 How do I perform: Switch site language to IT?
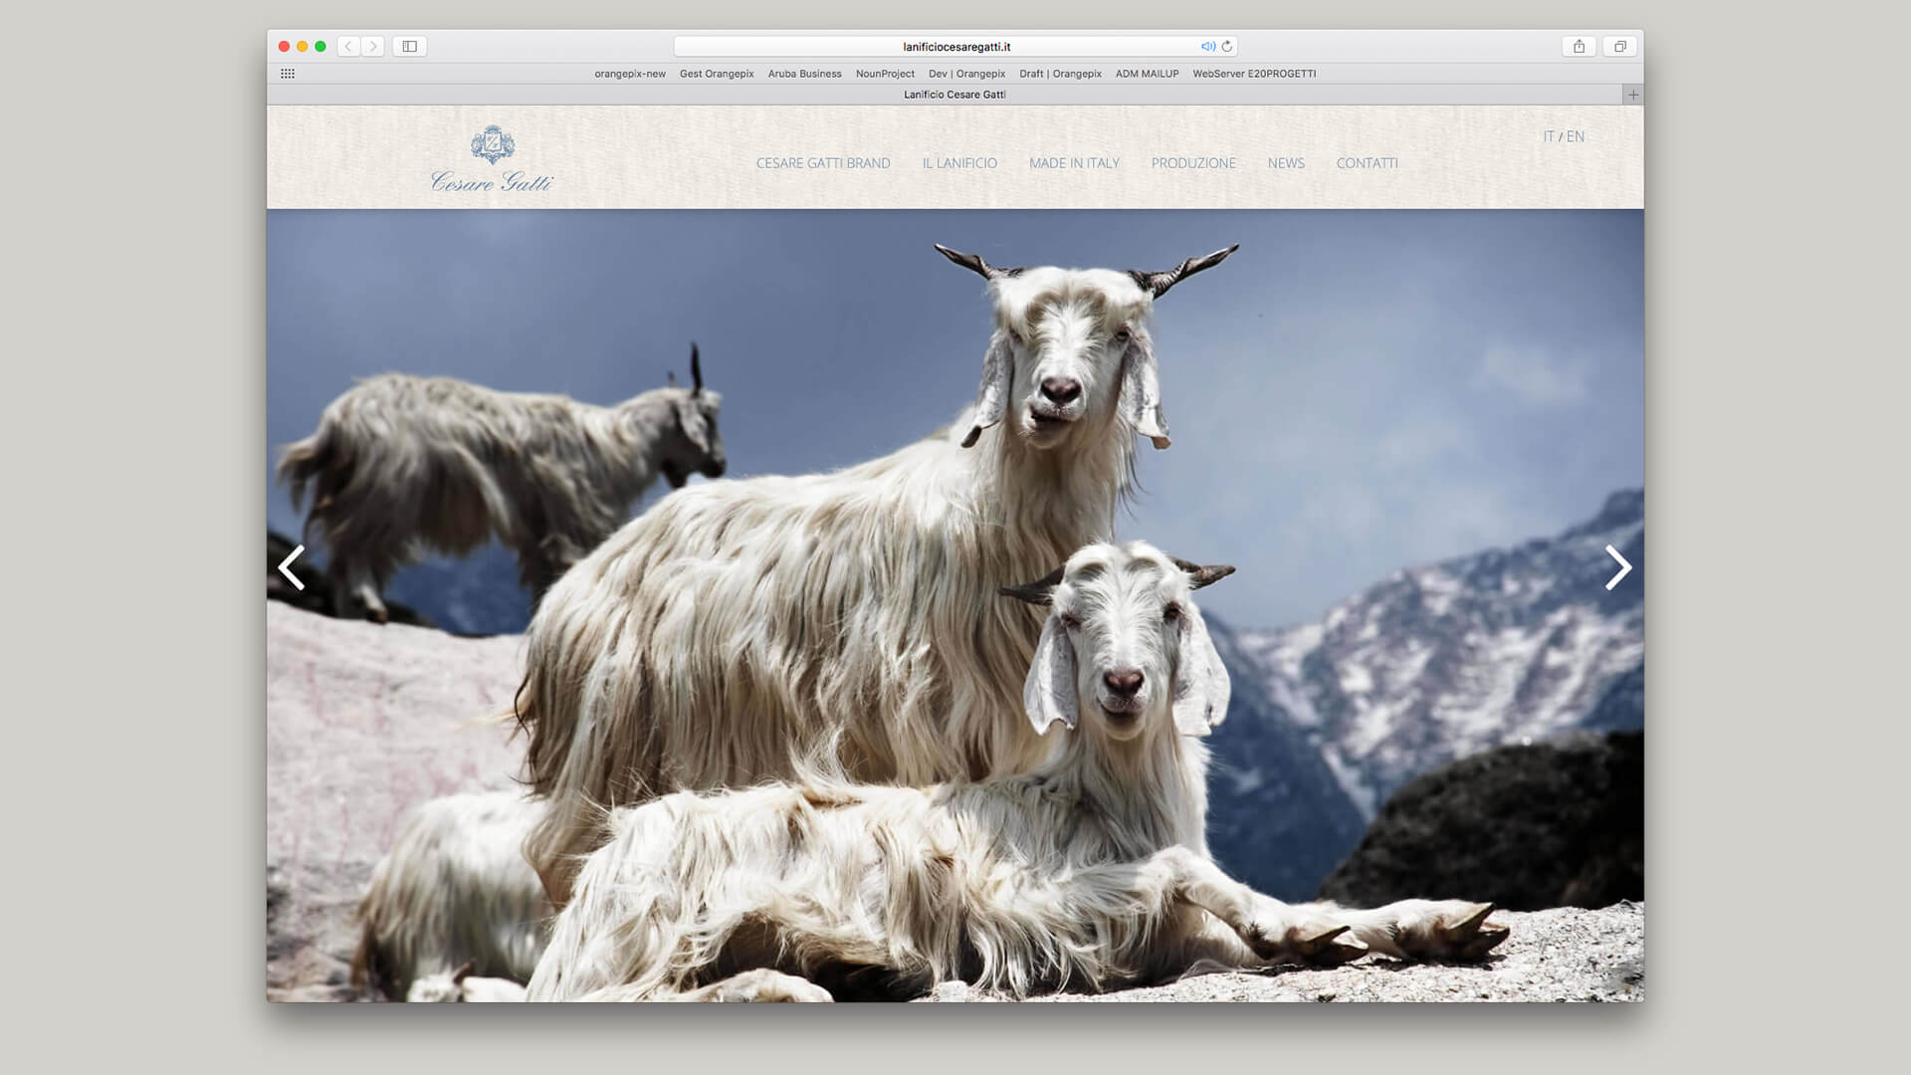[x=1548, y=136]
